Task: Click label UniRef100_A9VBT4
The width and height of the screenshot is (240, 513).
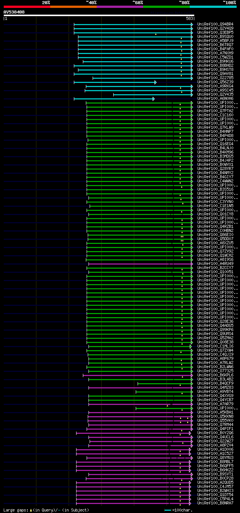Action: click(215, 392)
